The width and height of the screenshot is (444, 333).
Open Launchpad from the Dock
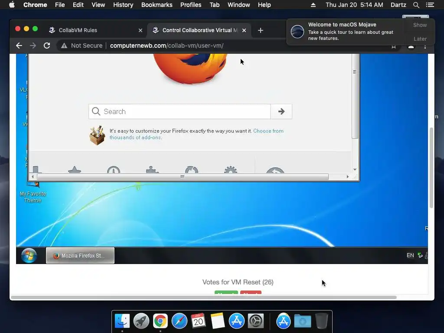pyautogui.click(x=141, y=321)
